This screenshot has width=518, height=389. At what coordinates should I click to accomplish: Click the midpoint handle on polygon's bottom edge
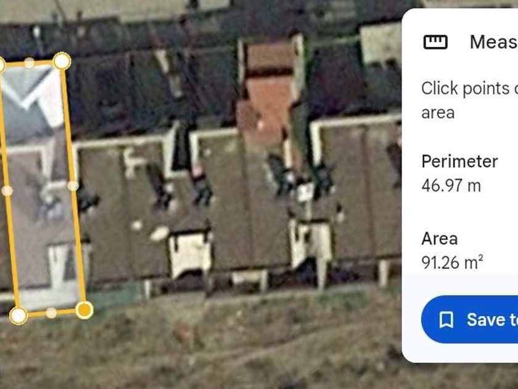coord(51,312)
